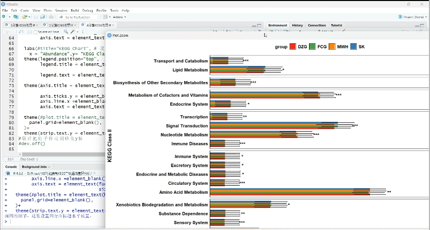Select the Console tab
The width and height of the screenshot is (430, 230).
[11, 167]
